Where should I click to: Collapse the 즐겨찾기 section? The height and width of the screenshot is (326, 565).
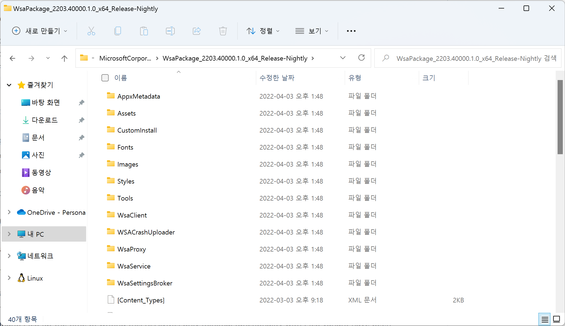point(9,85)
